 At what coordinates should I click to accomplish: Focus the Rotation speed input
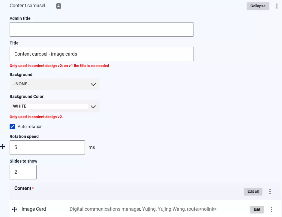click(x=47, y=148)
